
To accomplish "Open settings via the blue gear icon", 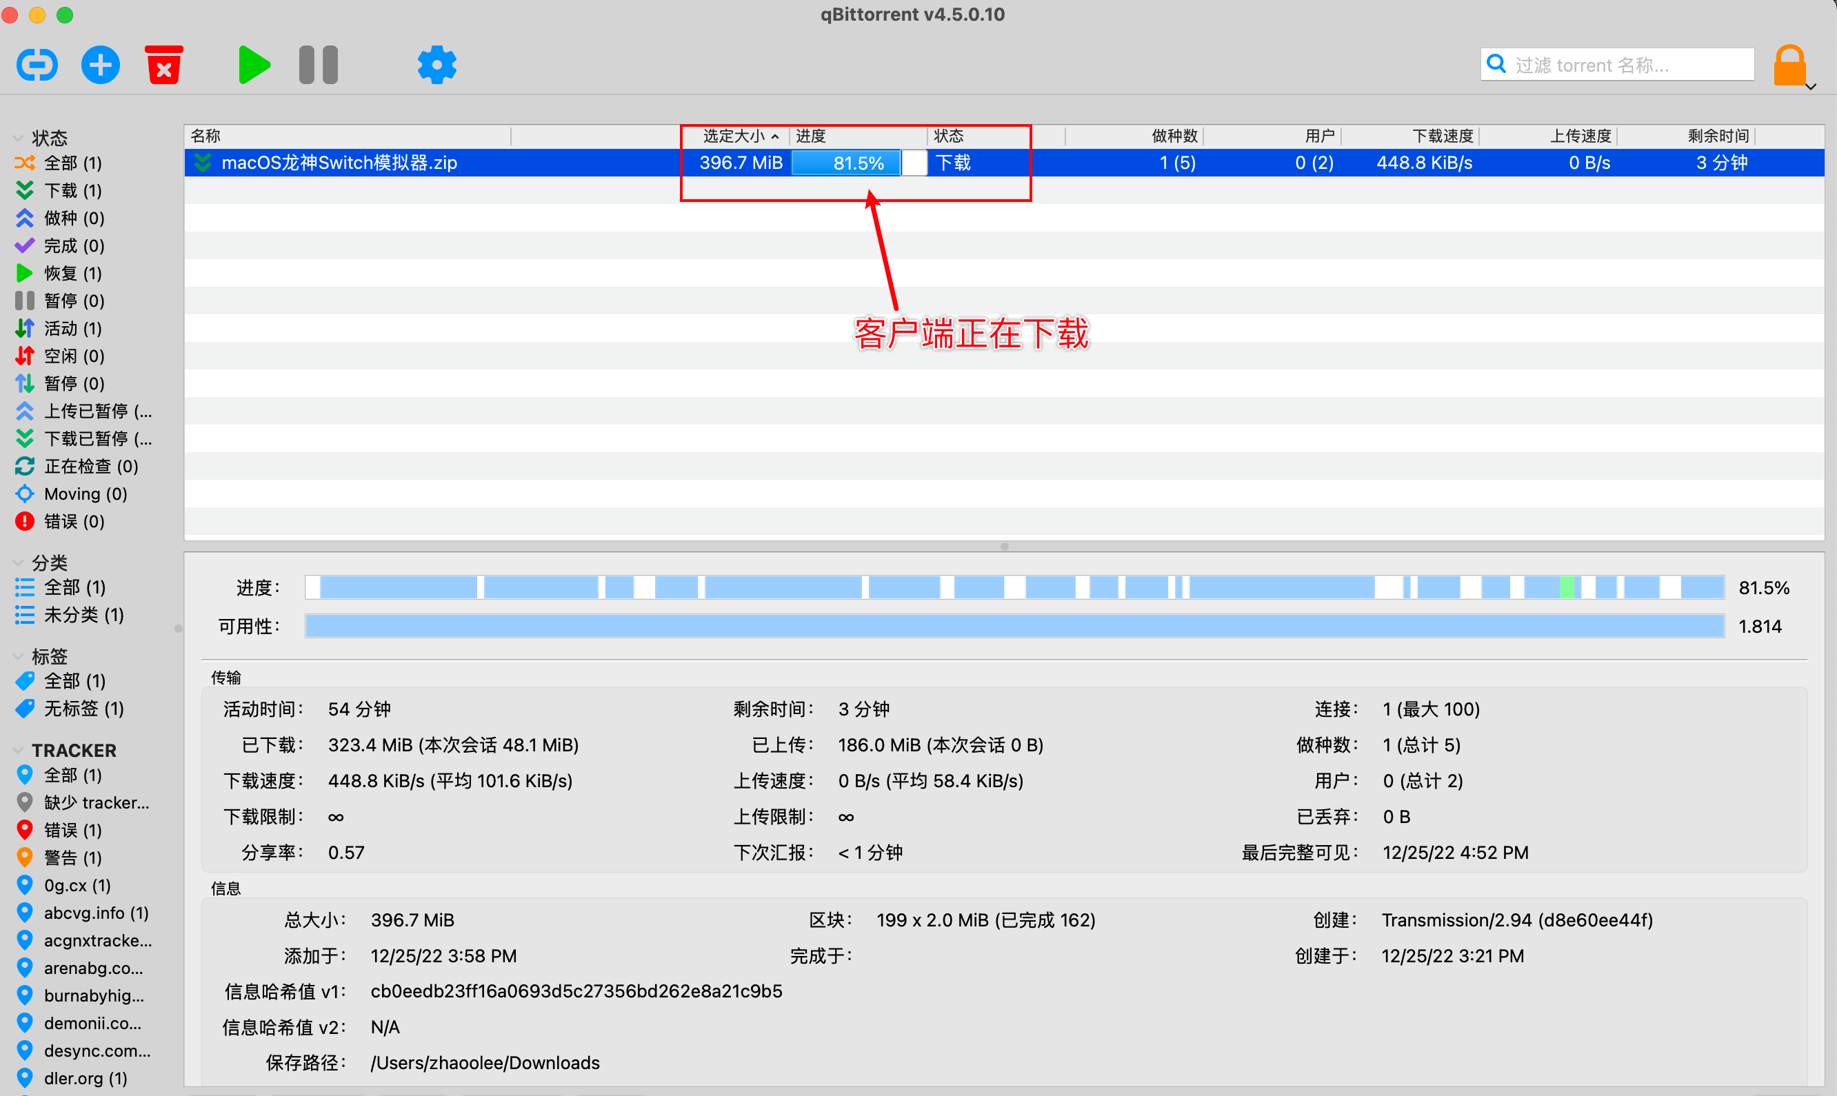I will [x=436, y=65].
